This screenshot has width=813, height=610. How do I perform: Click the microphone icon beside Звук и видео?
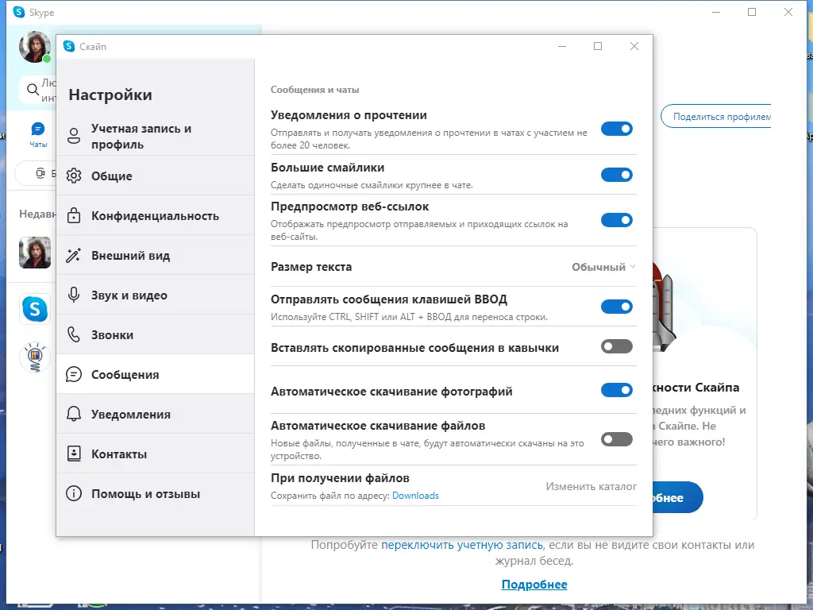[74, 295]
